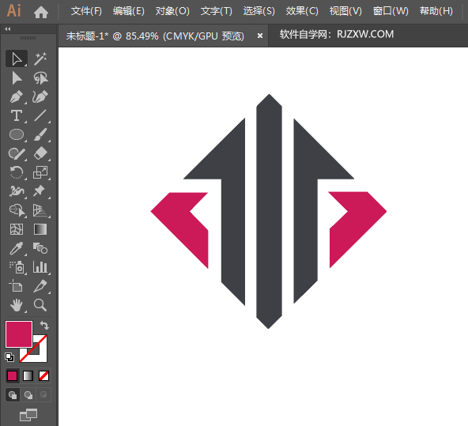The image size is (468, 426).
Task: Select the Eyedropper tool
Action: coord(17,248)
